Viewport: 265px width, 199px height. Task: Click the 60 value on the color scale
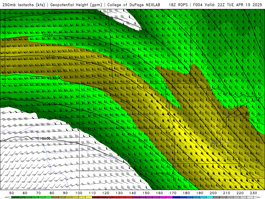pyautogui.click(x=25, y=193)
